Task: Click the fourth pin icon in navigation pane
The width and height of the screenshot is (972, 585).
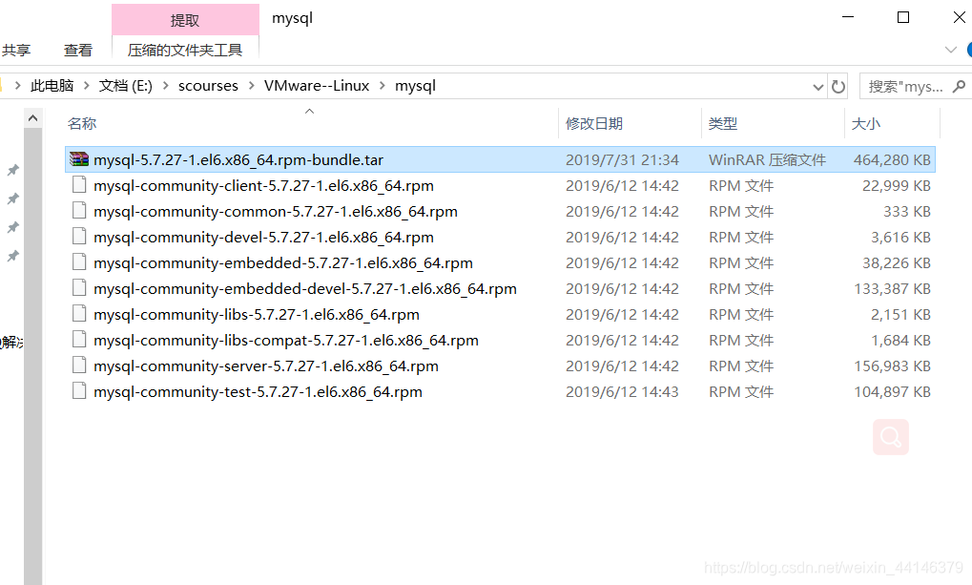Action: point(13,256)
